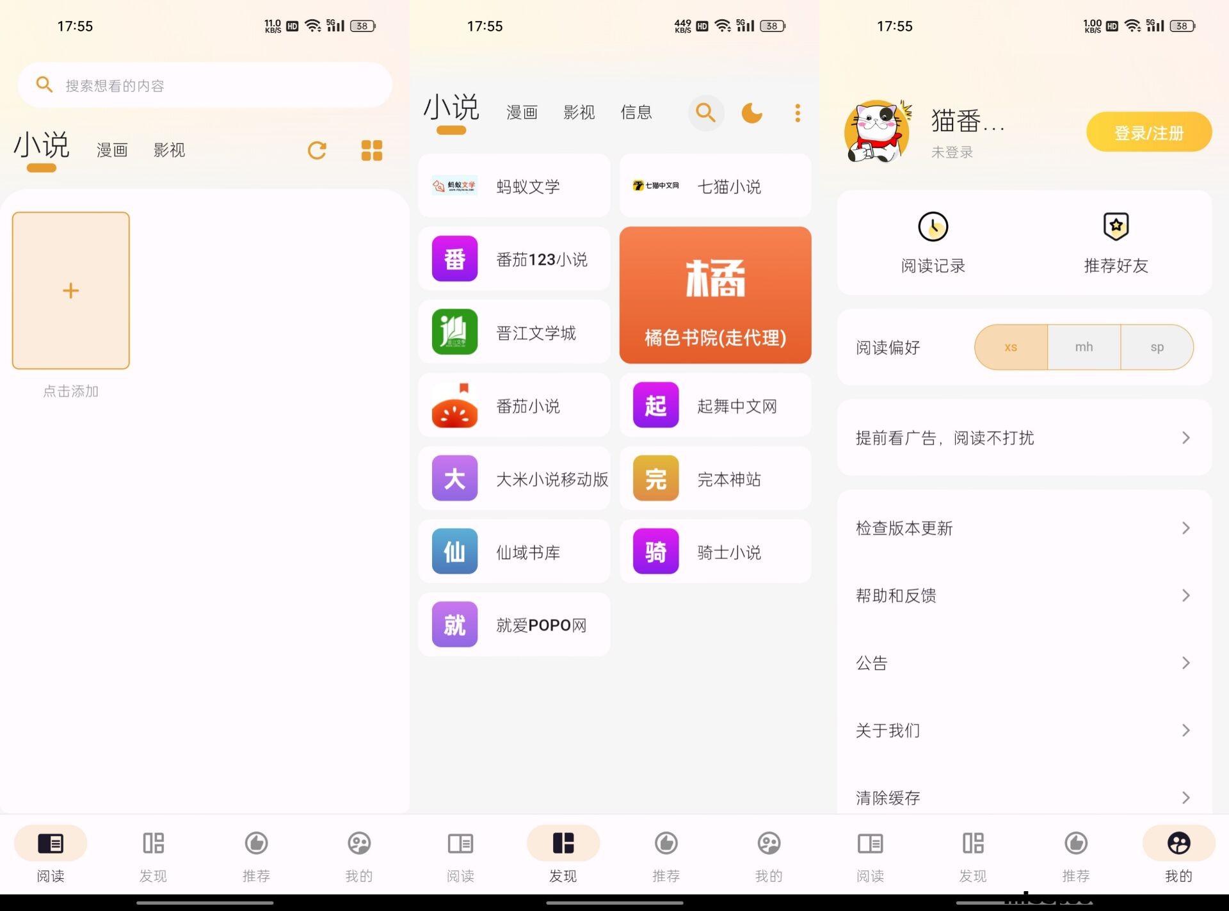Screen dimensions: 1229x911
Task: Open 阅读记录 clock icon
Action: tap(933, 227)
